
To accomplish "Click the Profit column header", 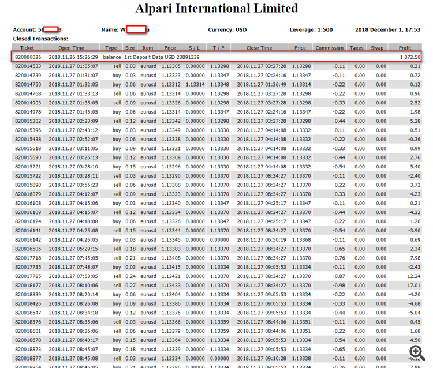I will point(405,48).
